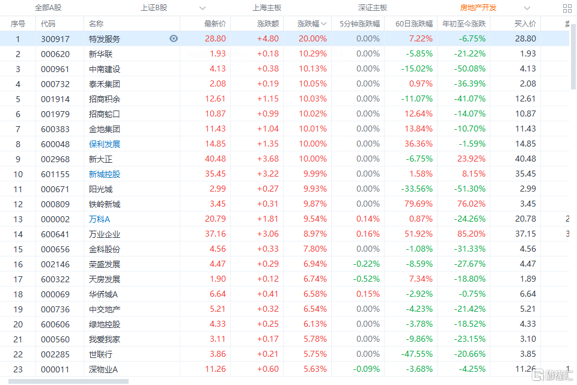Select stock name 铁岭新城
577x385 pixels.
(x=105, y=204)
